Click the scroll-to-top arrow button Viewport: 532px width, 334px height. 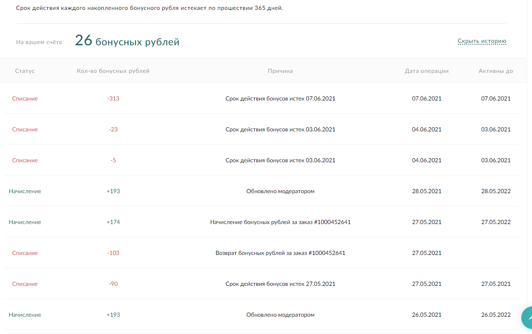(x=526, y=318)
